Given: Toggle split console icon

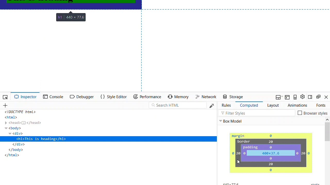Looking at the screenshot, I should (x=287, y=97).
